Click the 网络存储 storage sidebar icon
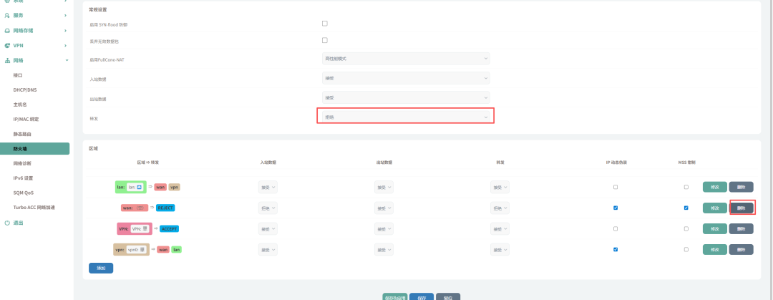 pyautogui.click(x=7, y=30)
